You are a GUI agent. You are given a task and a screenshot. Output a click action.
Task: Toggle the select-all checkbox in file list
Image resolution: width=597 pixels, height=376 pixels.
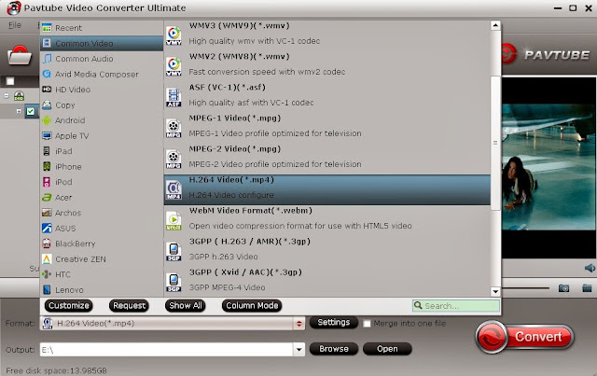click(10, 81)
